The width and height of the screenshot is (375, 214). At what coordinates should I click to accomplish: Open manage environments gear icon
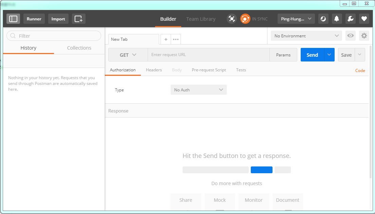tap(364, 36)
